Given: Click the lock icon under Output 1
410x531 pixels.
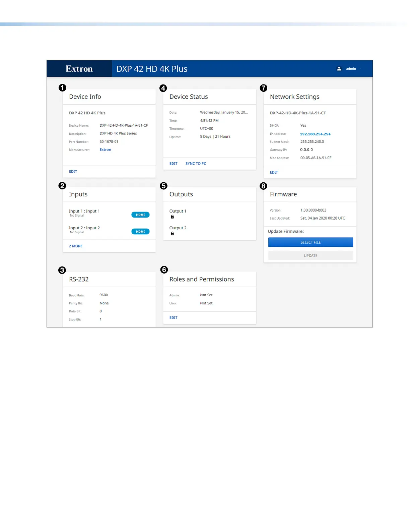Looking at the screenshot, I should tap(172, 217).
